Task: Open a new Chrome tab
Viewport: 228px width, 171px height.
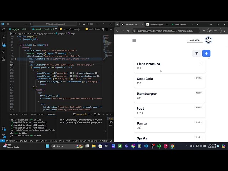Action: tap(197, 25)
